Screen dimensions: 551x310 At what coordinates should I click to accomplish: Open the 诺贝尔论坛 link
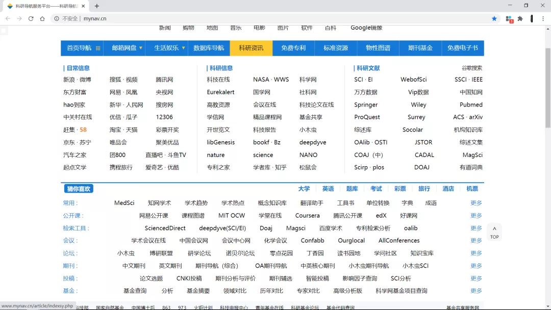tap(240, 253)
